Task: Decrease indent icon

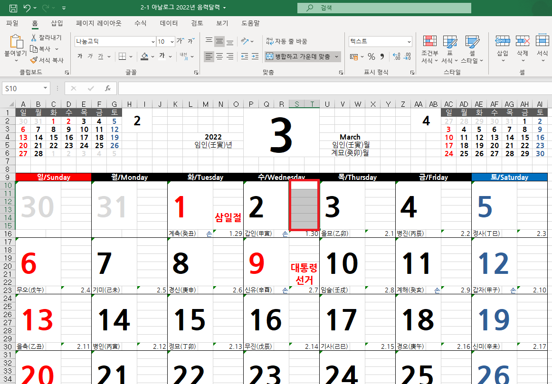Action: (245, 56)
